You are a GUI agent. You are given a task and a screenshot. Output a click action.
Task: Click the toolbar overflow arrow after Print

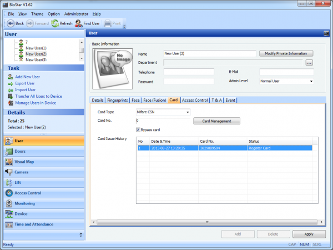coord(124,26)
